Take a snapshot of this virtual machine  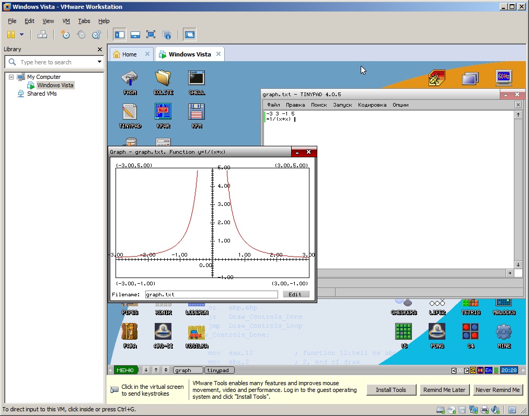[x=65, y=34]
